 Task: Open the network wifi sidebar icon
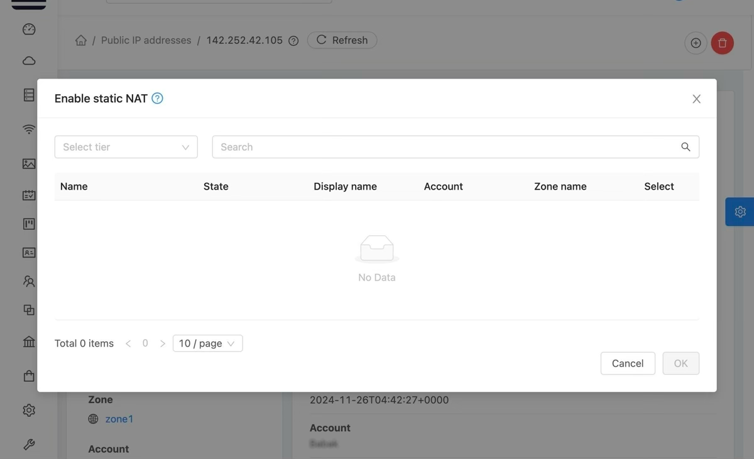click(x=29, y=129)
